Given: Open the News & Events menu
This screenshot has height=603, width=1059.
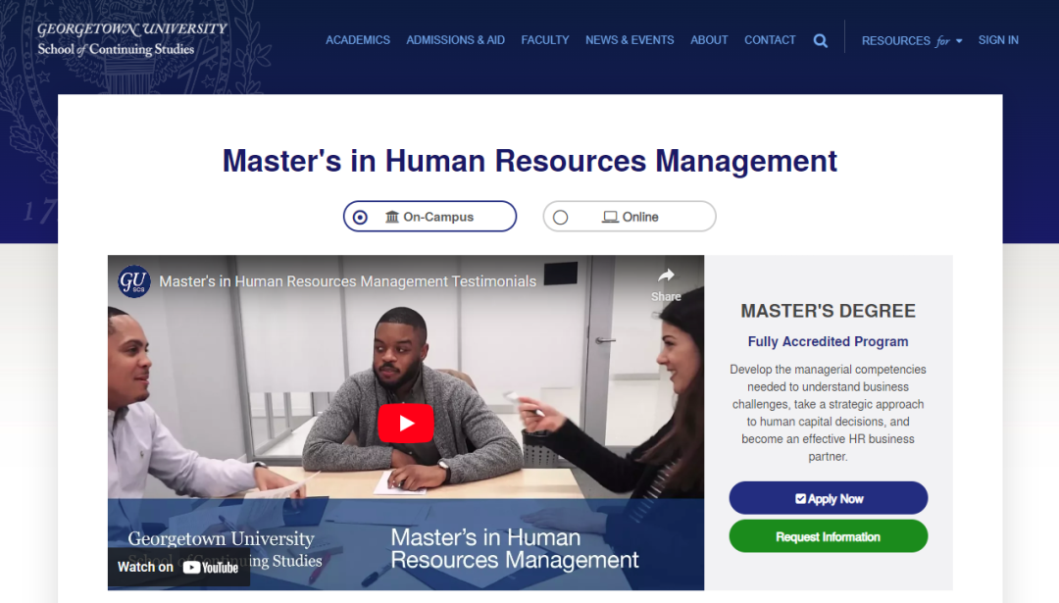Looking at the screenshot, I should coord(630,40).
